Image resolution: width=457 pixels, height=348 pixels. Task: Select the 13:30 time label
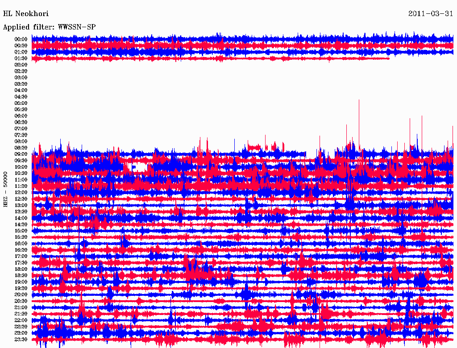[x=21, y=211]
